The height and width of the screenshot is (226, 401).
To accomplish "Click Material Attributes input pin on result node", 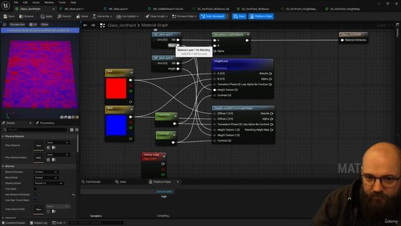I will (342, 40).
